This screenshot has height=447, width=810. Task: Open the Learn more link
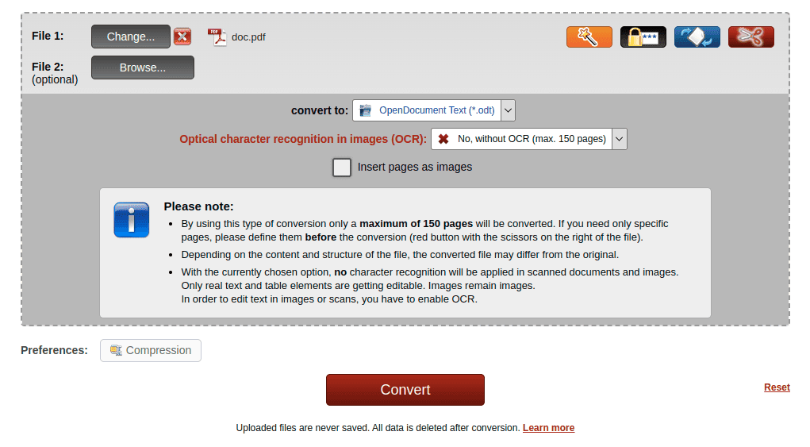pyautogui.click(x=549, y=428)
